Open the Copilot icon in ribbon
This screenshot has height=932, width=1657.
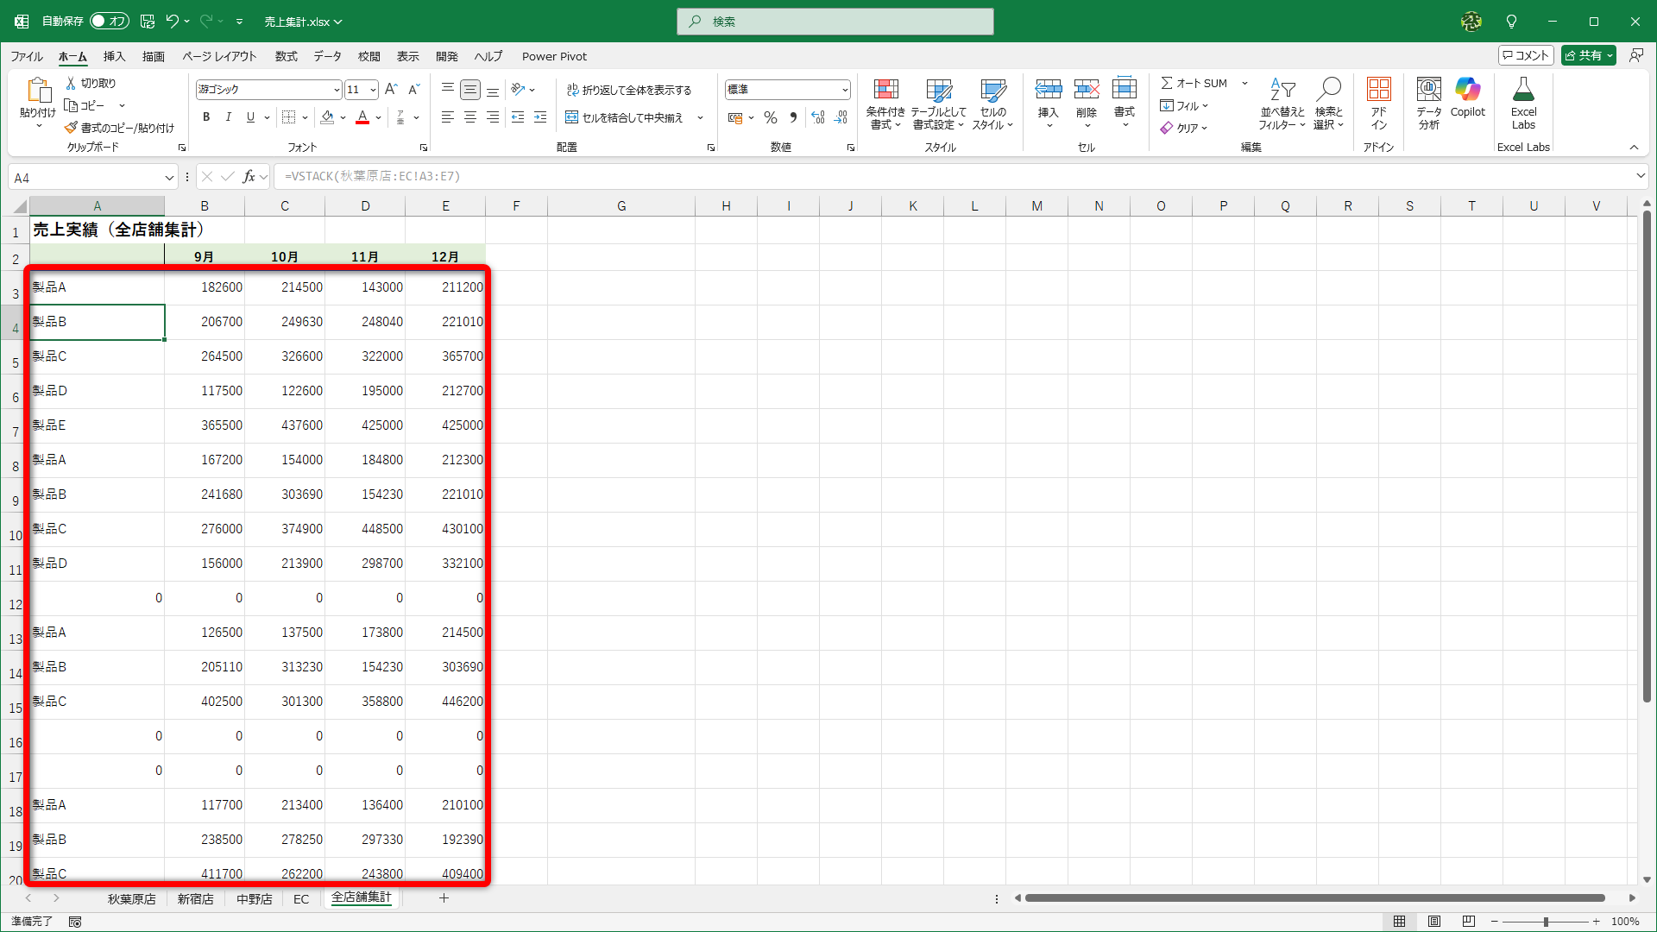[1467, 90]
